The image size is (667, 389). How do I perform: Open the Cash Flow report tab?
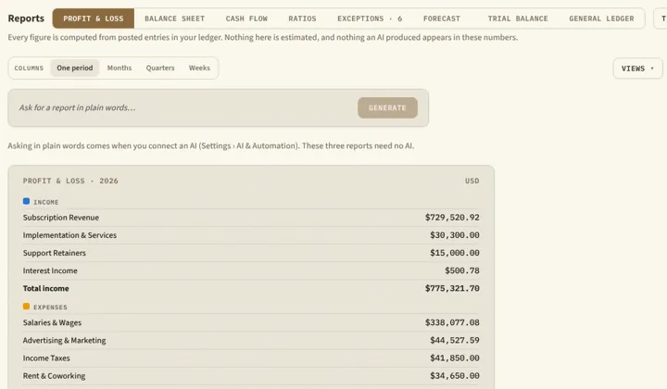click(246, 19)
